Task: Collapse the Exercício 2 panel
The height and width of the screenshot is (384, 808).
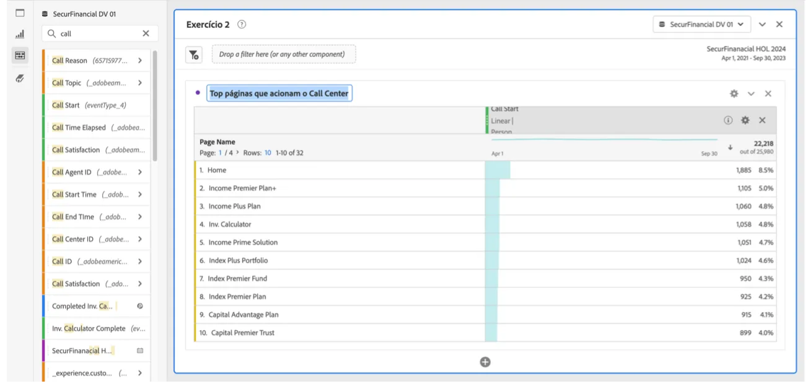Action: [762, 24]
